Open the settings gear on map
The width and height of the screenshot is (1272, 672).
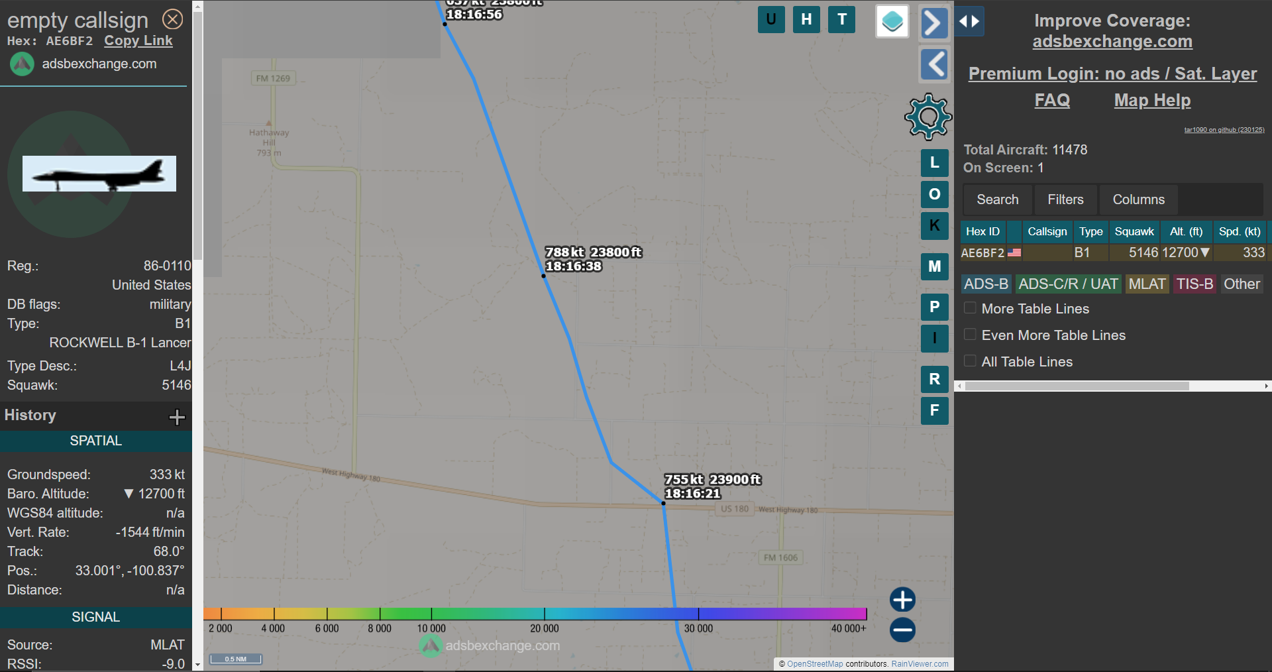(x=928, y=117)
